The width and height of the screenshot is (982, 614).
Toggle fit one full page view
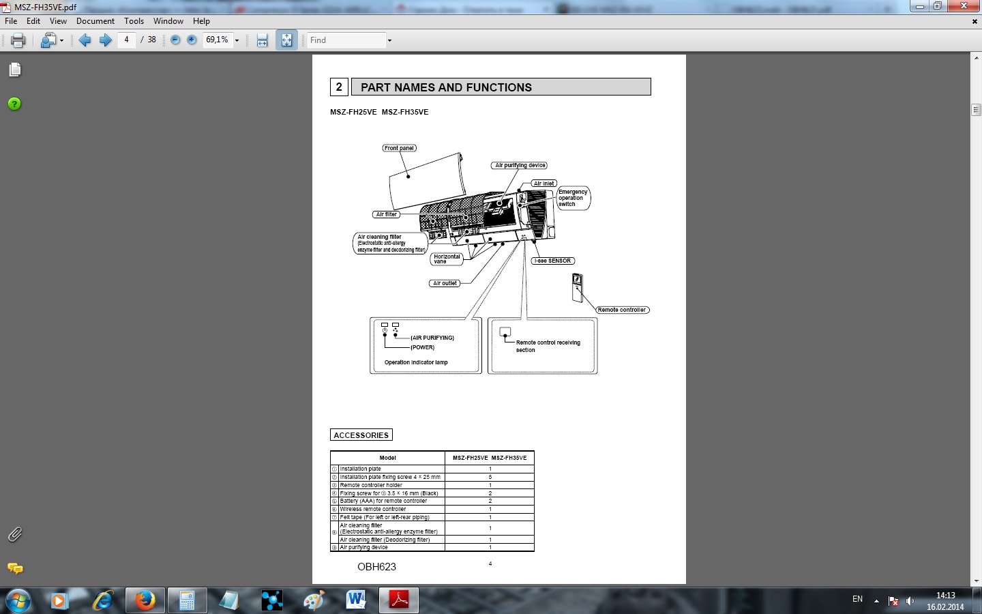pos(286,40)
